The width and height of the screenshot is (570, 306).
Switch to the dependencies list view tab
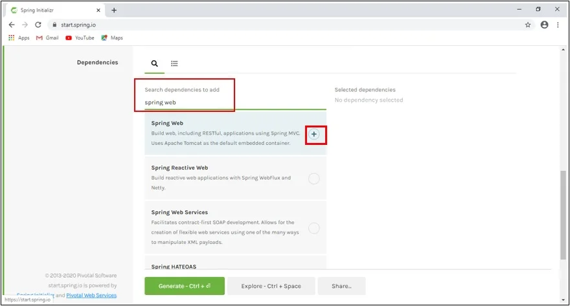point(174,63)
